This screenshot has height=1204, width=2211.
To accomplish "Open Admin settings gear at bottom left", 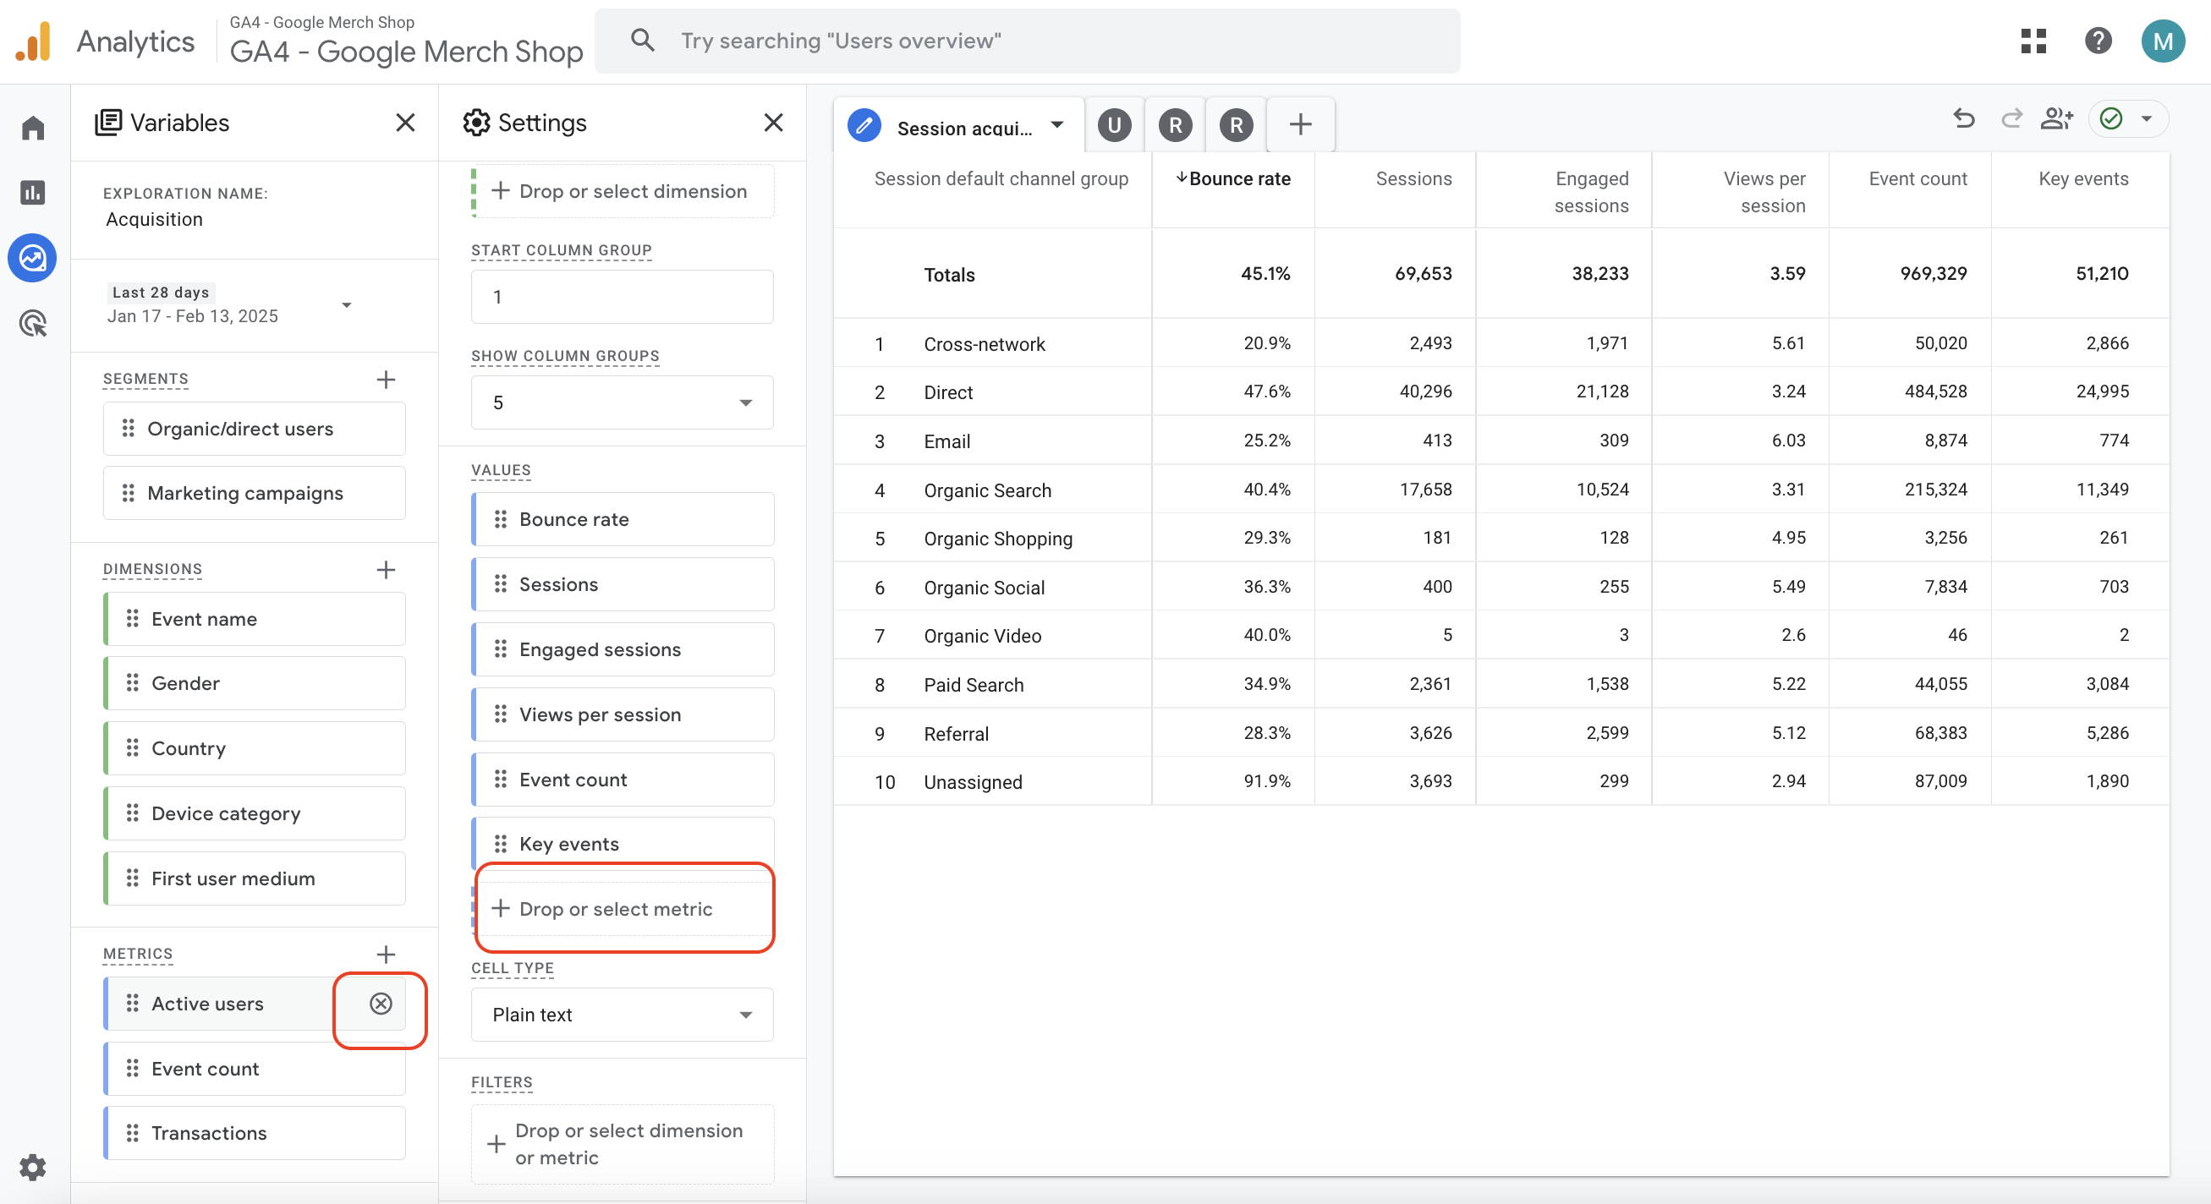I will tap(33, 1166).
